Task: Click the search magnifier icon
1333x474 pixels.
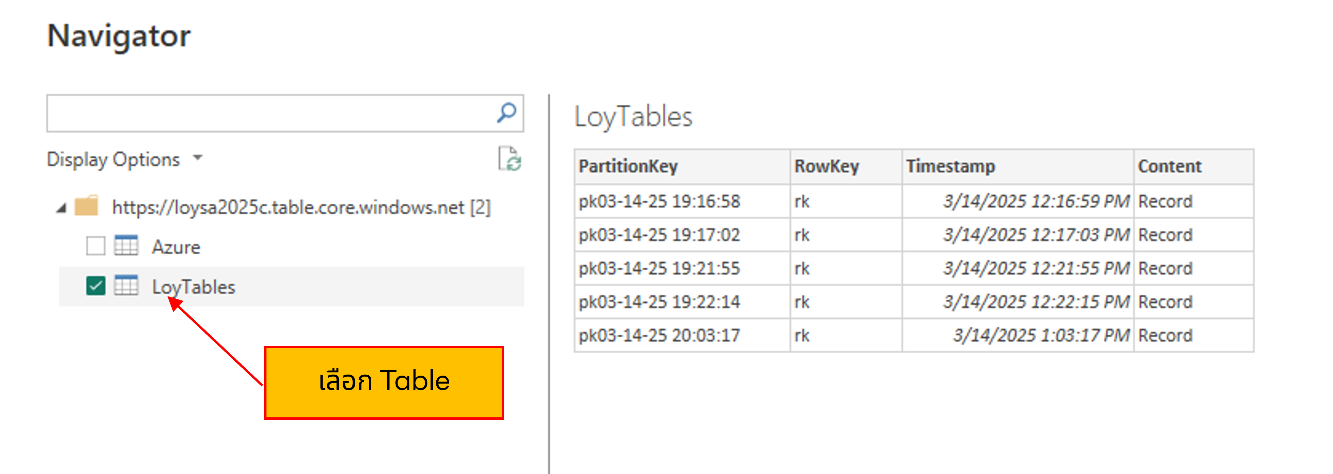Action: coord(506,113)
